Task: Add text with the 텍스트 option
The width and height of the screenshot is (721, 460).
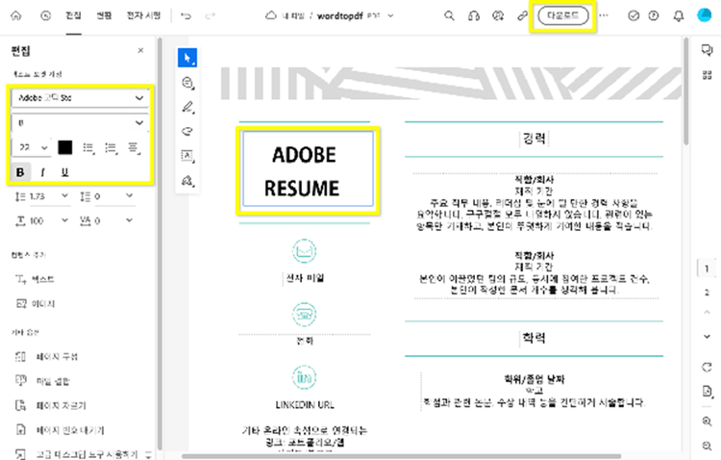Action: pyautogui.click(x=35, y=279)
